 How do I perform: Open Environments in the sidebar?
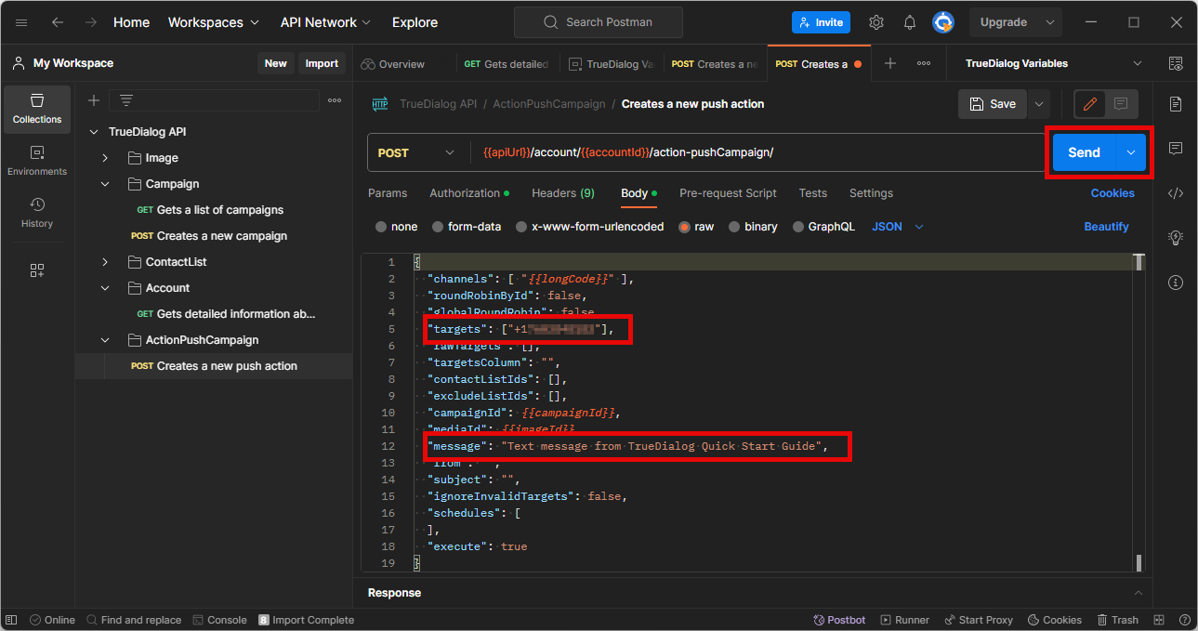37,161
